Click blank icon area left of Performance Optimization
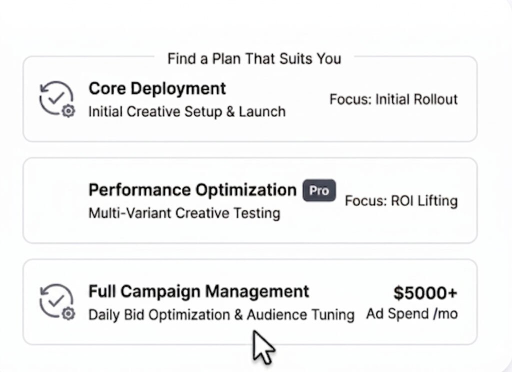This screenshot has width=512, height=372. pyautogui.click(x=55, y=201)
